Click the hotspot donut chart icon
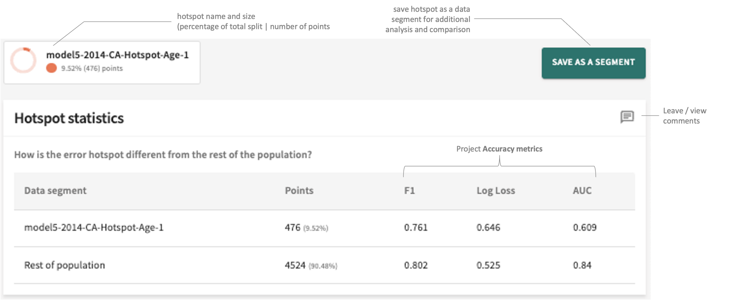This screenshot has height=300, width=751. 23,60
